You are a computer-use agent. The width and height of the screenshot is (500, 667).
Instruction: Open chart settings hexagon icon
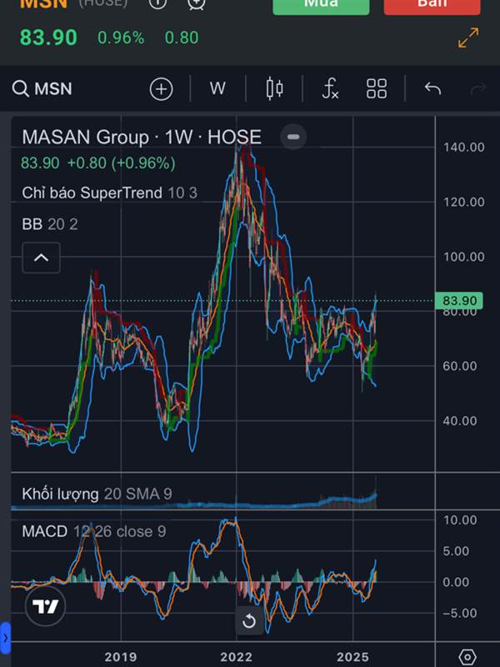pos(467,657)
